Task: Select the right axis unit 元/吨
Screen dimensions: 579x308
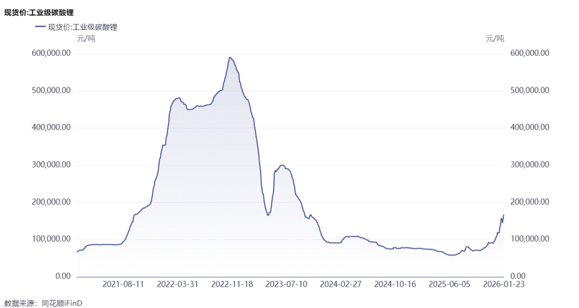Action: click(x=495, y=39)
